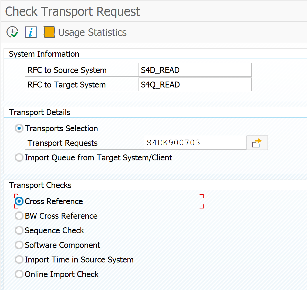Select the Cross Reference check
This screenshot has width=307, height=290.
(x=18, y=201)
